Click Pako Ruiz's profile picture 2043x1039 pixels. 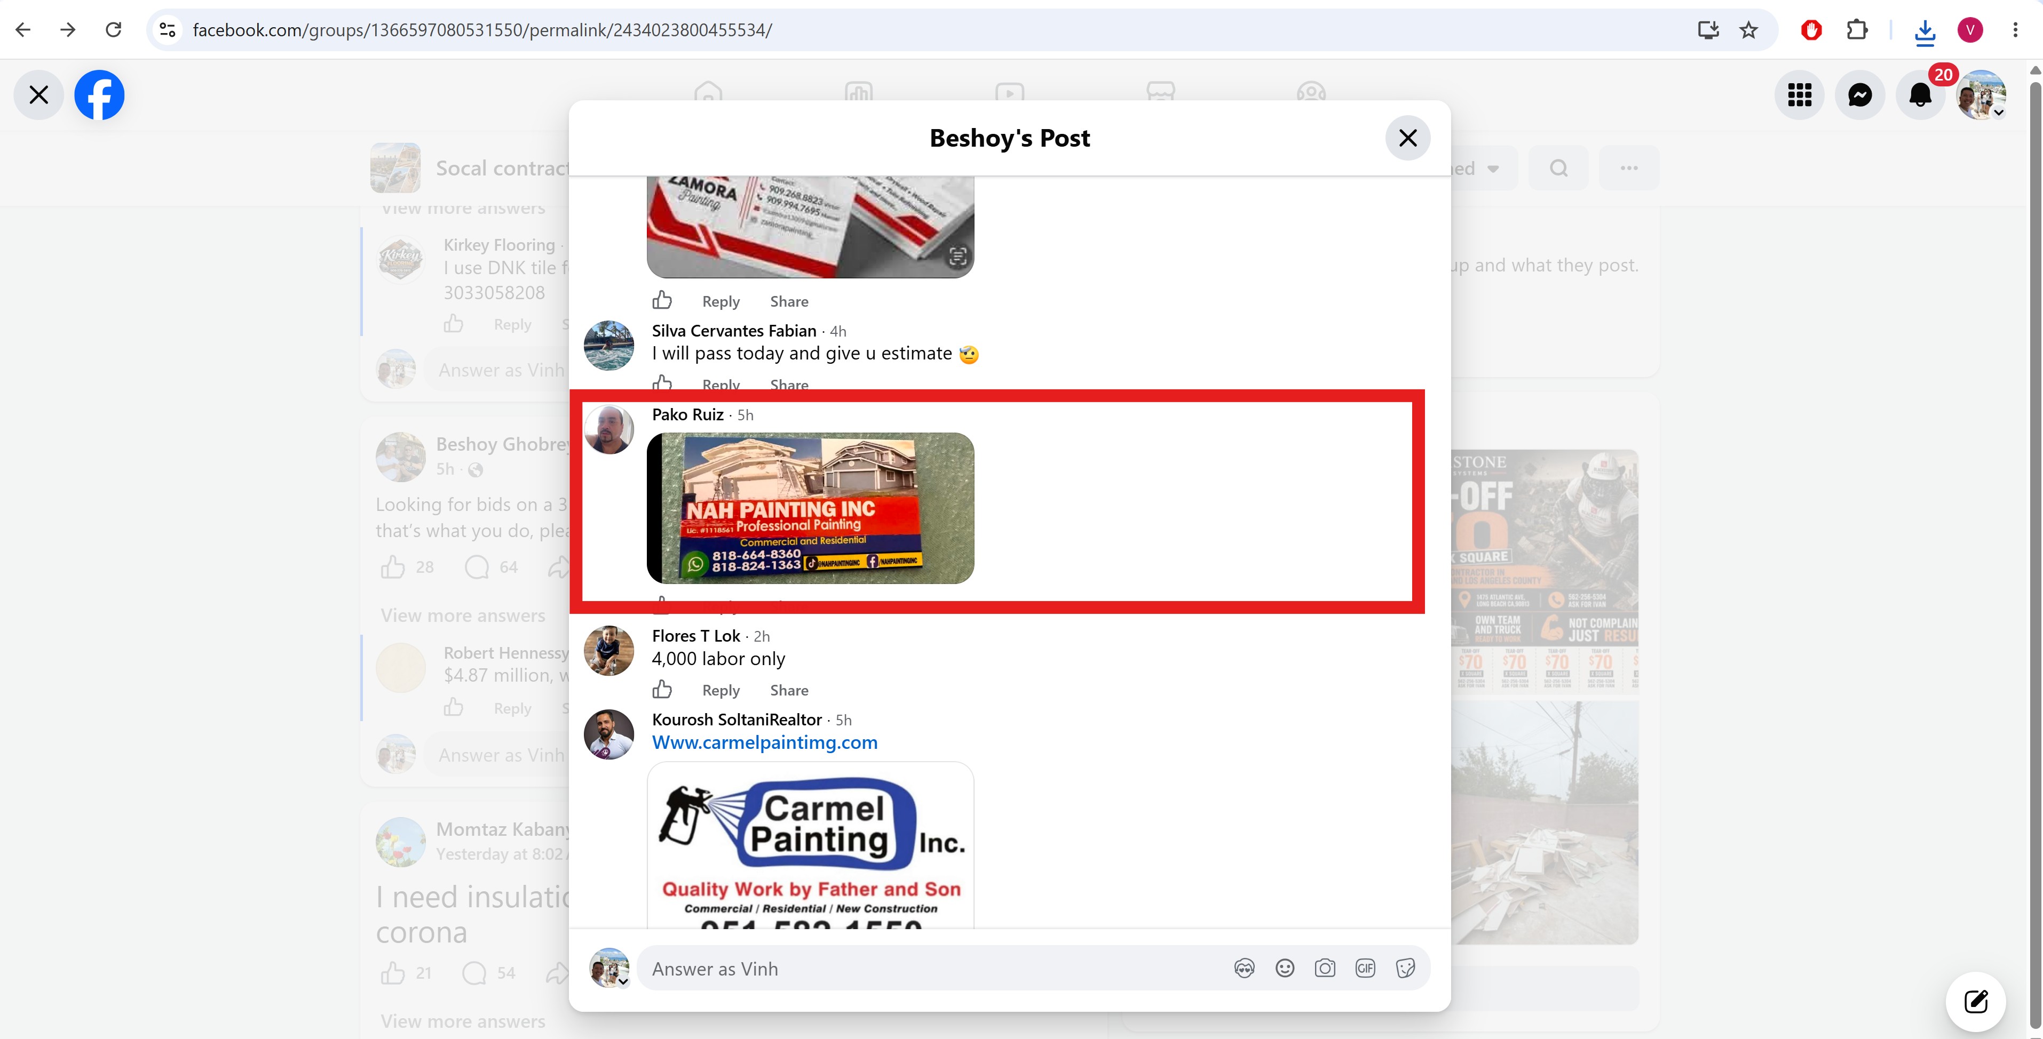tap(609, 429)
